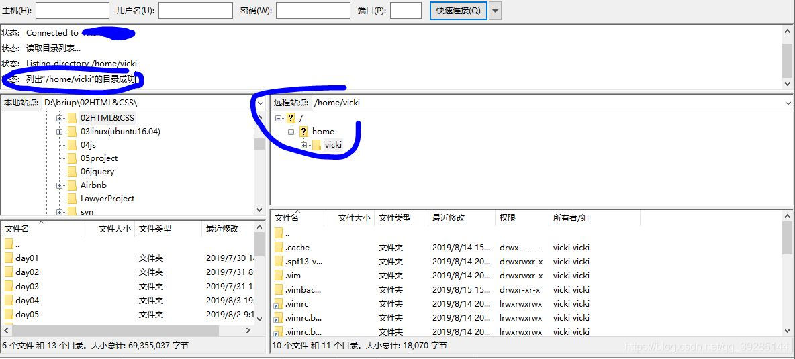
Task: Click the .vimbac... folder icon
Action: point(279,290)
